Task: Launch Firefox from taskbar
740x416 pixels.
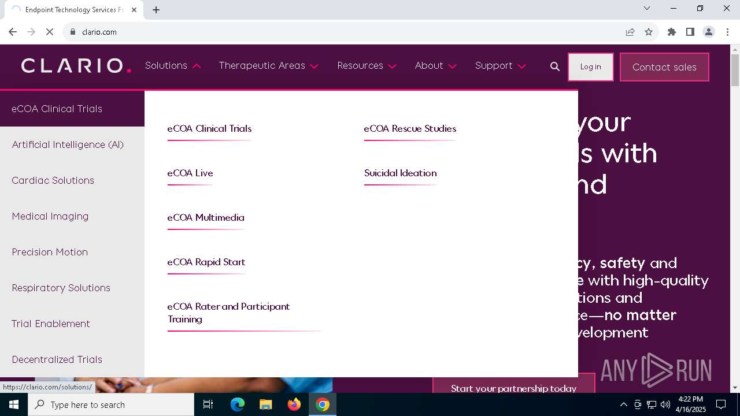Action: pyautogui.click(x=294, y=404)
